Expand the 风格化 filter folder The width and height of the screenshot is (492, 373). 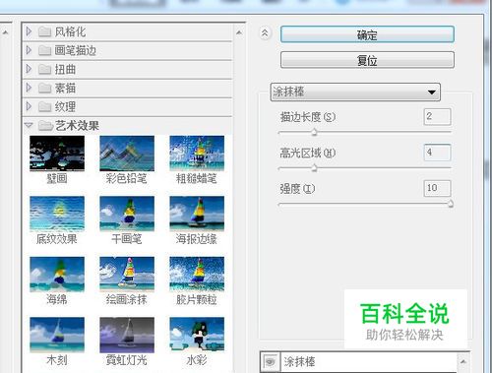tap(29, 31)
